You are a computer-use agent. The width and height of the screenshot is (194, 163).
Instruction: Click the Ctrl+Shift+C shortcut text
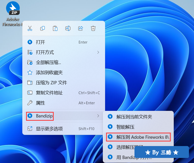coord(89,93)
